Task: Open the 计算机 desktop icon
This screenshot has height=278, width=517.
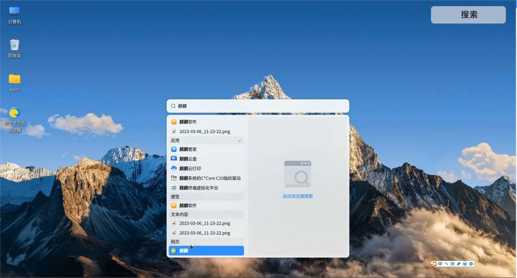Action: (x=14, y=15)
